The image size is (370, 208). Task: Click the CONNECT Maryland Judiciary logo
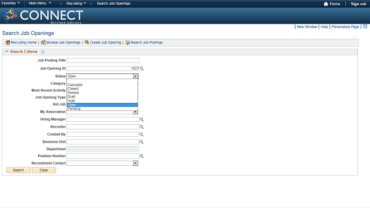42,16
